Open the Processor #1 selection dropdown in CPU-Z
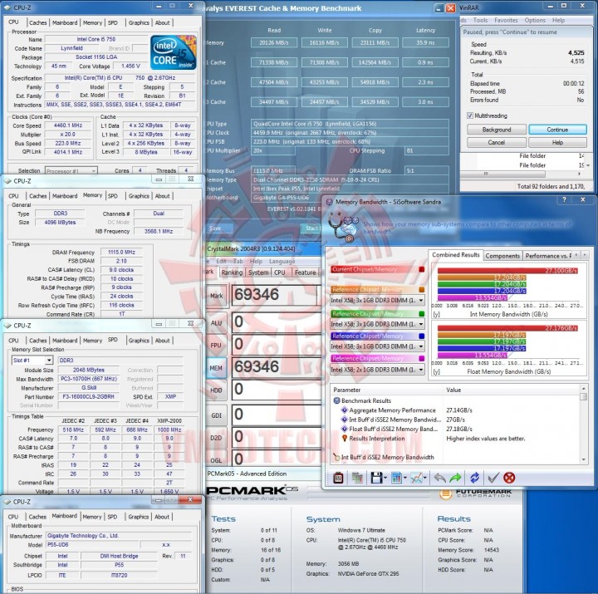The width and height of the screenshot is (598, 594). (71, 171)
